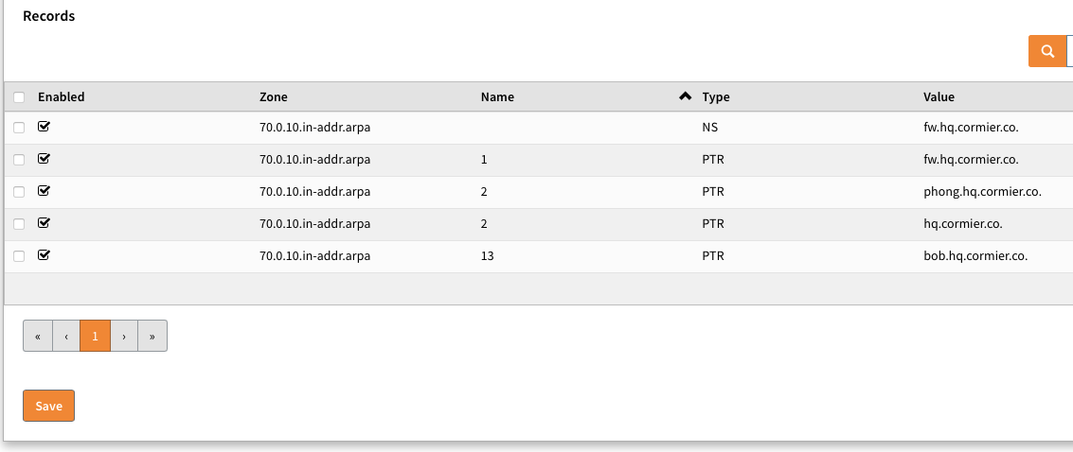This screenshot has height=452, width=1073.
Task: Toggle enabled check icon for phong.hq.cormier.co. record
Action: point(44,190)
